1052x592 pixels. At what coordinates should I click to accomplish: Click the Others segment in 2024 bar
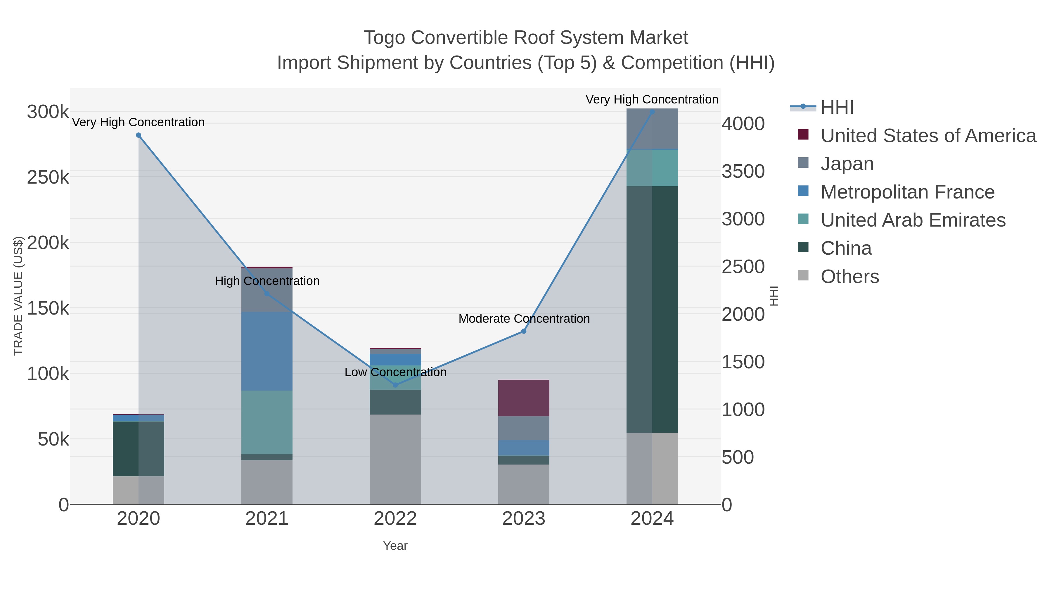point(652,469)
